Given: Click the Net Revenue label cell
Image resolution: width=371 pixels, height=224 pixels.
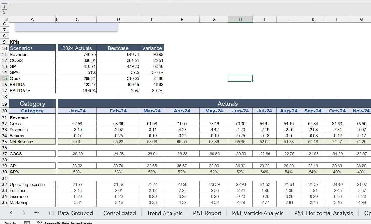Looking at the screenshot, I should coord(32,141).
